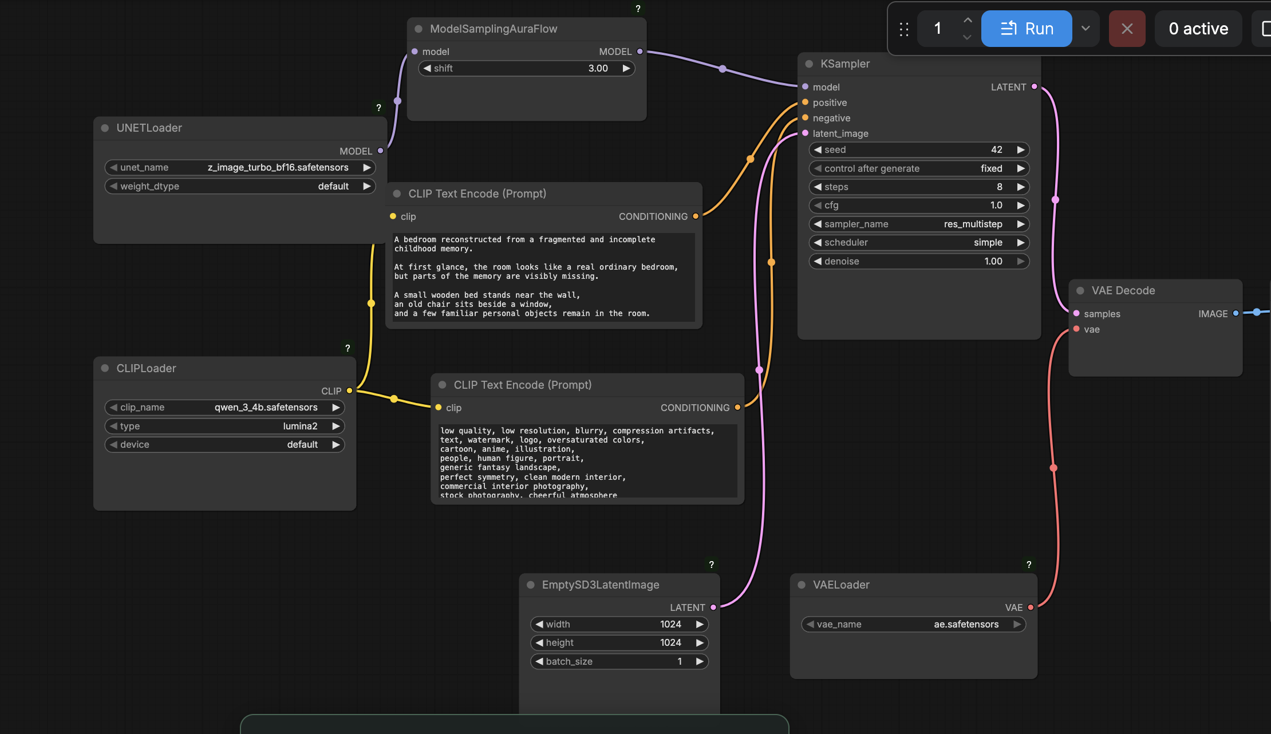Open help badge above the EmptySD3LatentImage node

point(712,565)
